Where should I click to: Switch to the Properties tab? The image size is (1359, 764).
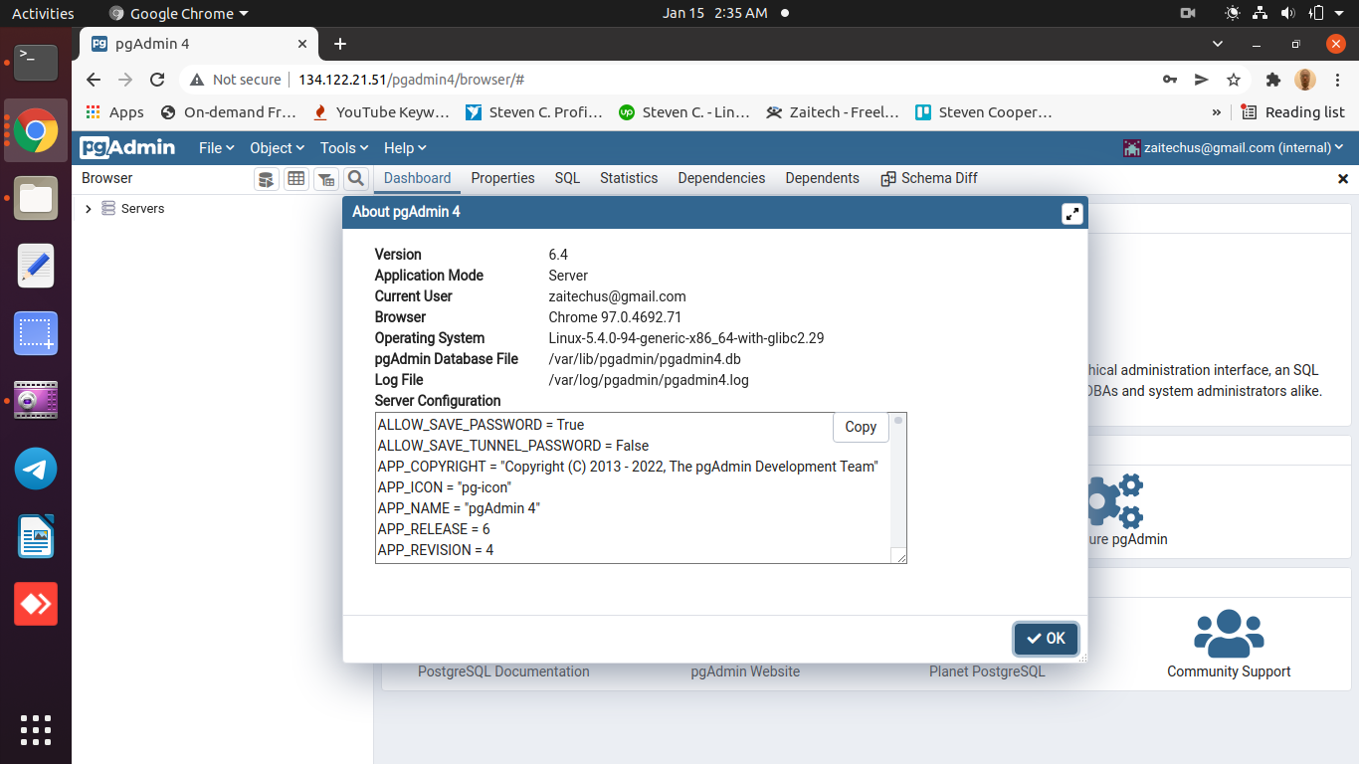502,178
